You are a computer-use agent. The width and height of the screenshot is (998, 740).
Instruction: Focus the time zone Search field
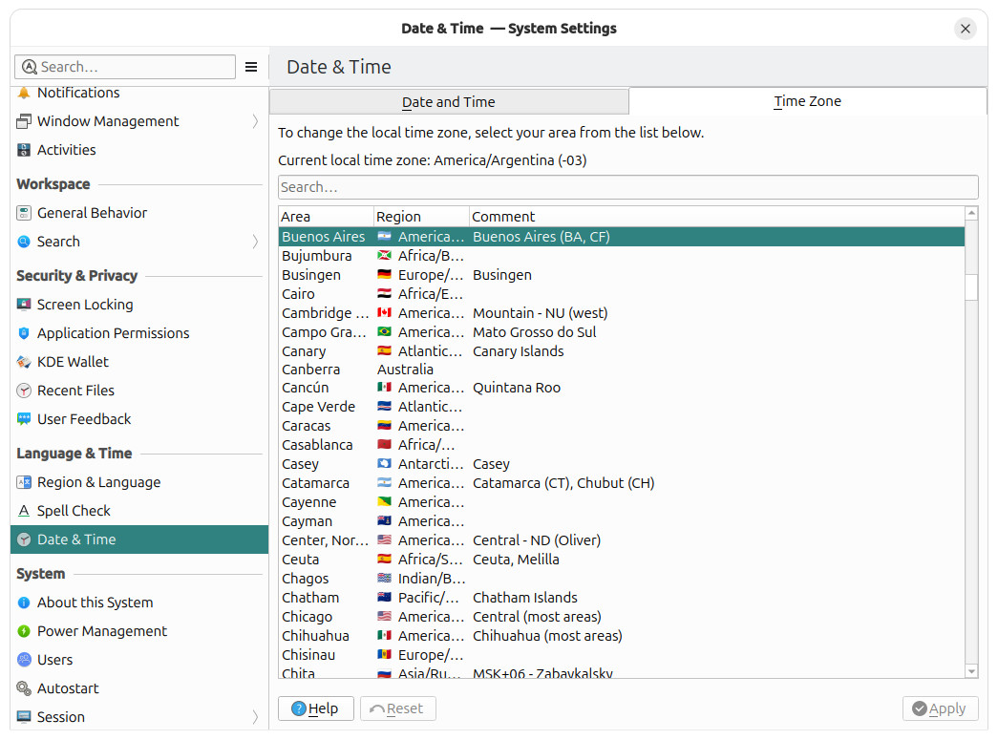(x=627, y=187)
